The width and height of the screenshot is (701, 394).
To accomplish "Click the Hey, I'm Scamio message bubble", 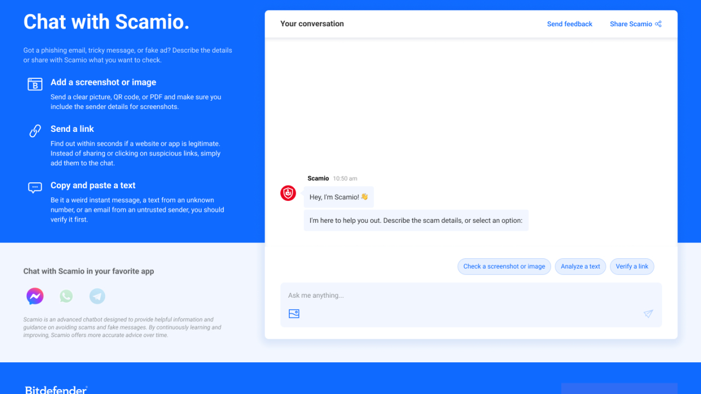I will [338, 196].
